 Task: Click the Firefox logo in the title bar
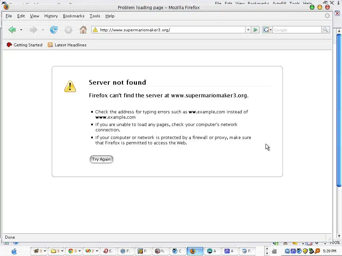tap(6, 7)
